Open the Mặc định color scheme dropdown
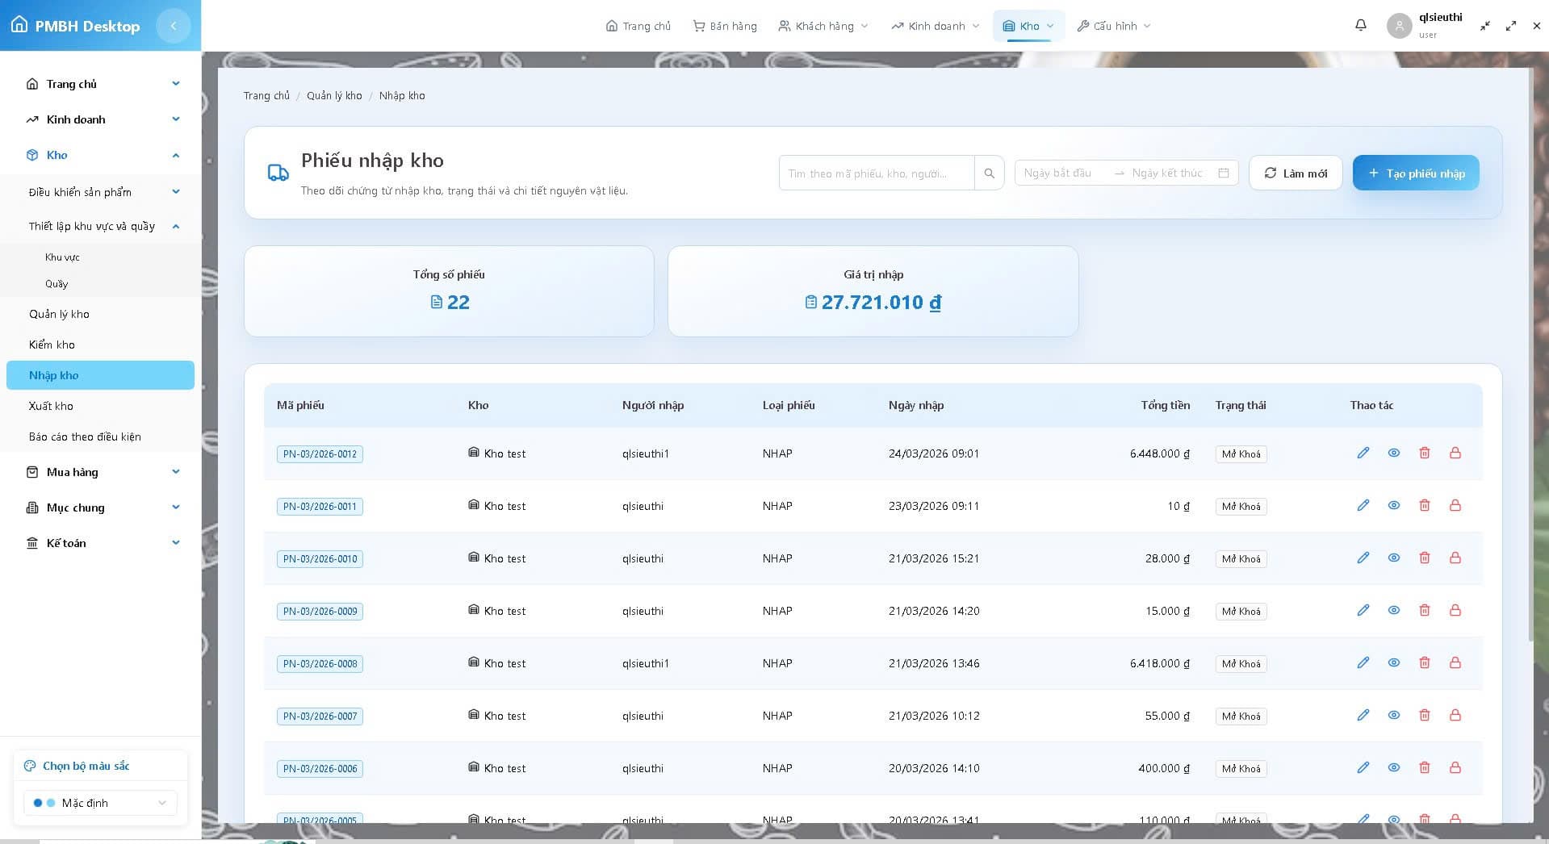This screenshot has height=844, width=1549. [x=100, y=803]
